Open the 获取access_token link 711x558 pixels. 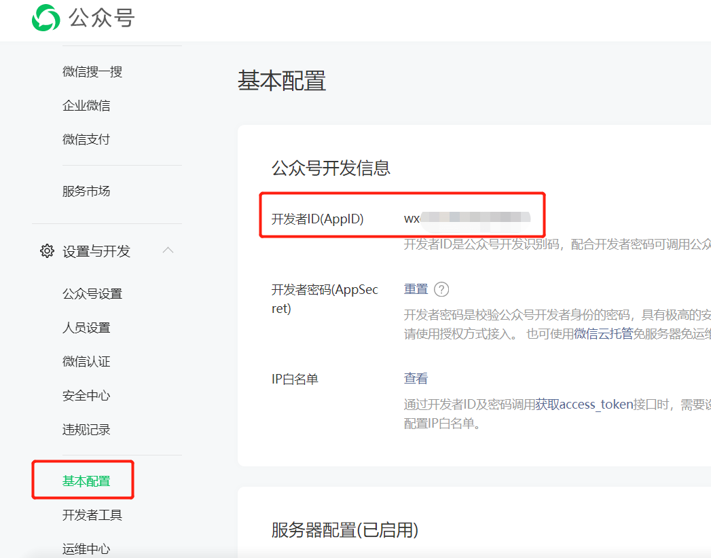584,404
